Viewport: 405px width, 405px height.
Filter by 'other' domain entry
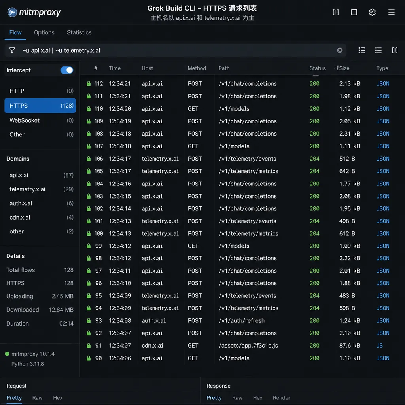[x=40, y=231]
